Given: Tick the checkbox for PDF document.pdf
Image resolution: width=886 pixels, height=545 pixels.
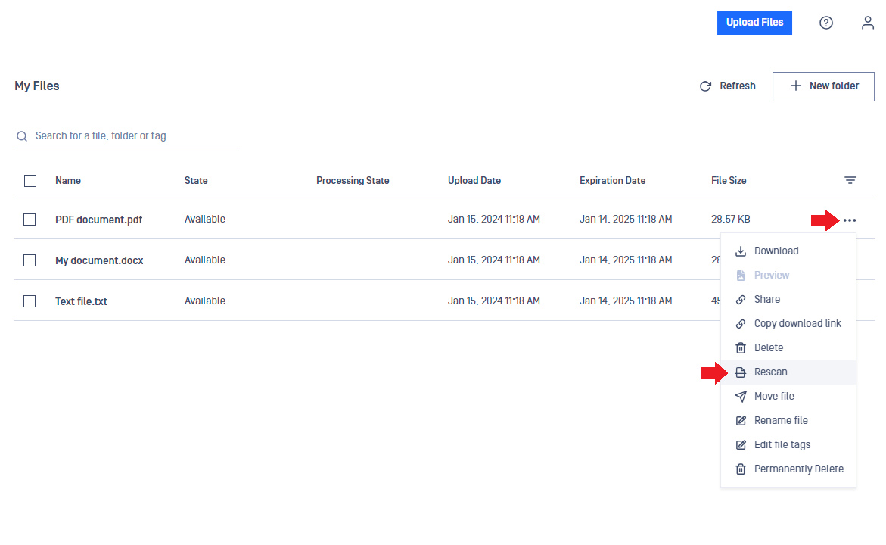Looking at the screenshot, I should click(30, 220).
